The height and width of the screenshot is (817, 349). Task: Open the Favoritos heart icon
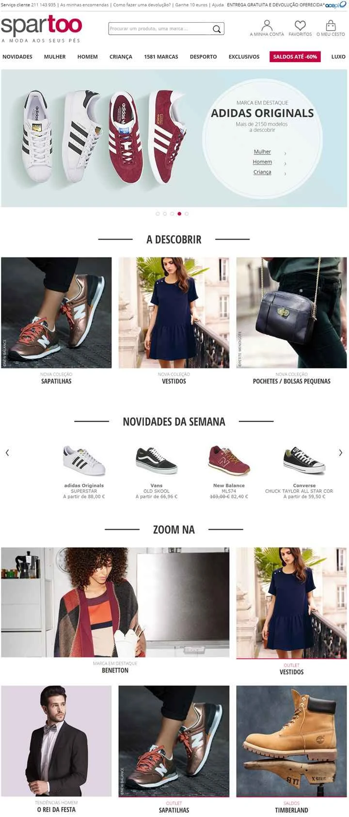(300, 25)
